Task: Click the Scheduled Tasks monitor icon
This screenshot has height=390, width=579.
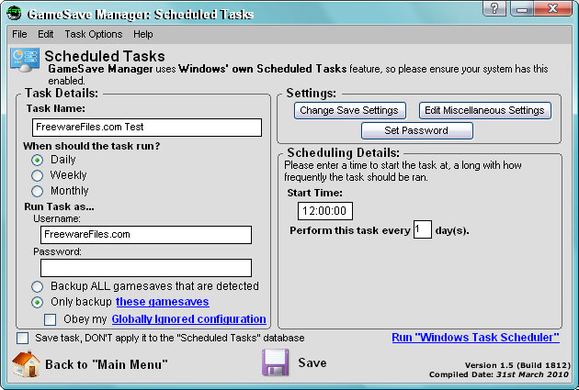Action: point(25,60)
